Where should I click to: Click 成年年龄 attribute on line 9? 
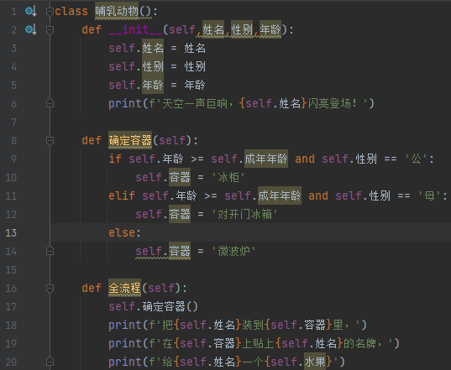(x=266, y=159)
